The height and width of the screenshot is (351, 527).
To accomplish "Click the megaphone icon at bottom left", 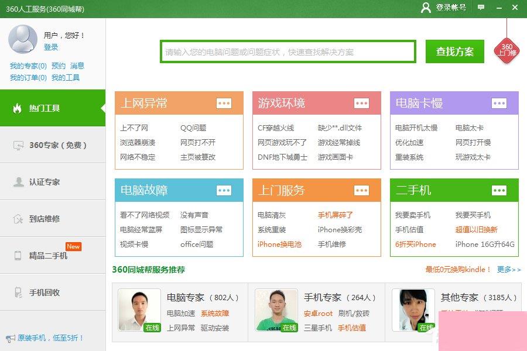I will pyautogui.click(x=11, y=338).
